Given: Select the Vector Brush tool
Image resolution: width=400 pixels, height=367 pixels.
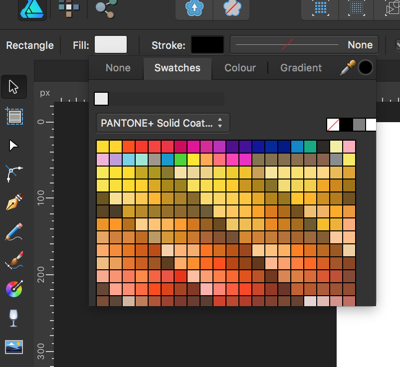Looking at the screenshot, I should click(x=14, y=260).
